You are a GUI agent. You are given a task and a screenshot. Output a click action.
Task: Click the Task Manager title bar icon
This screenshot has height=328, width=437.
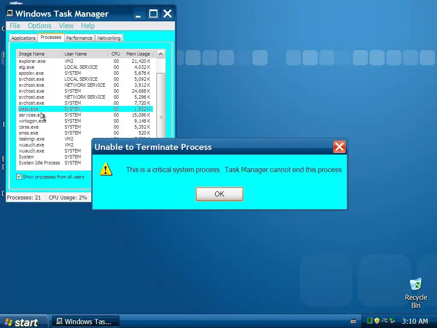(10, 13)
